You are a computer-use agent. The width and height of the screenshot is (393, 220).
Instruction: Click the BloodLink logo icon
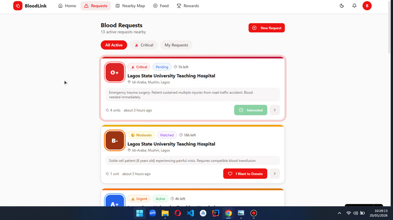coord(18,6)
